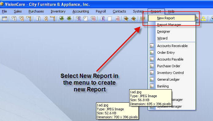Click the new 'PO' document icon with sparkle

(x=93, y=19)
